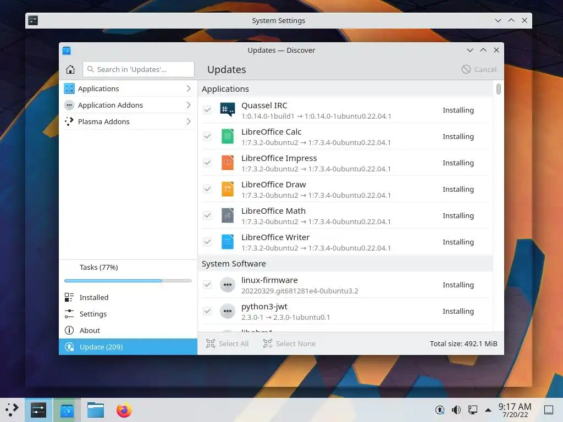Open the volume control in system tray

(456, 410)
